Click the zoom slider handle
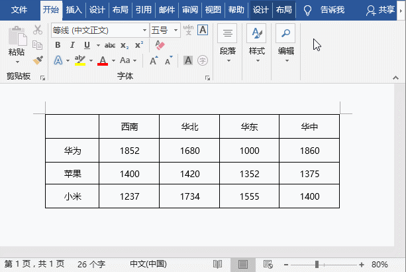Screen dimensions: 406x272 pyautogui.click(x=318, y=264)
